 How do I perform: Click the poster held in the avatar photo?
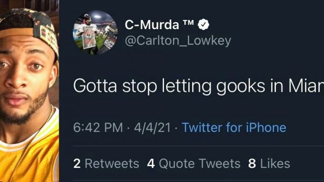pos(89,37)
